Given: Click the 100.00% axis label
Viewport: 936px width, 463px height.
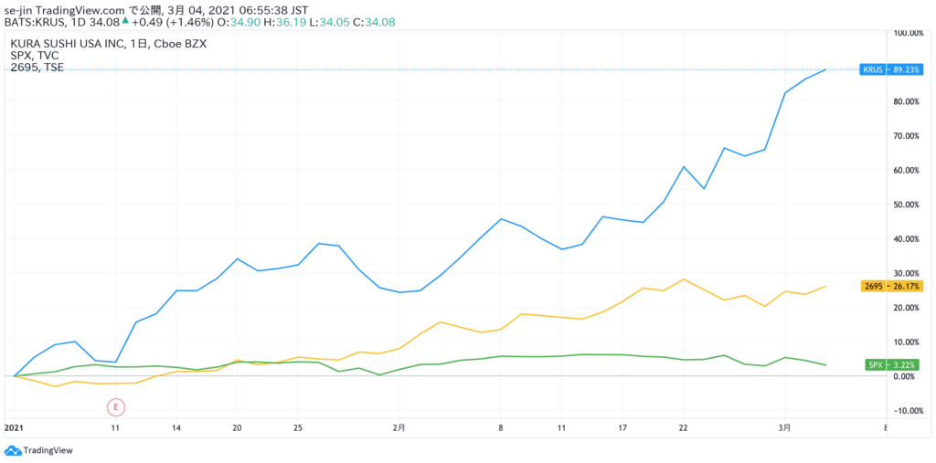Looking at the screenshot, I should (907, 32).
